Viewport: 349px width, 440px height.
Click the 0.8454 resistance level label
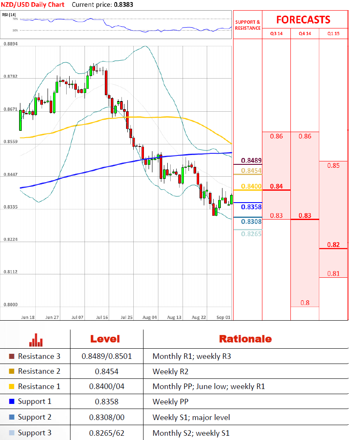coord(251,171)
